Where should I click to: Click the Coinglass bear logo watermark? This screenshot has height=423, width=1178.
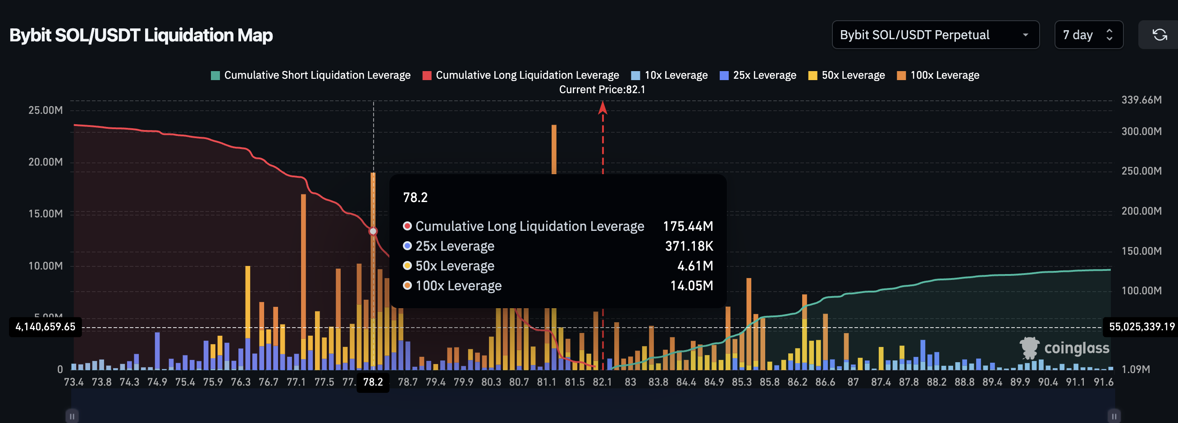1030,349
